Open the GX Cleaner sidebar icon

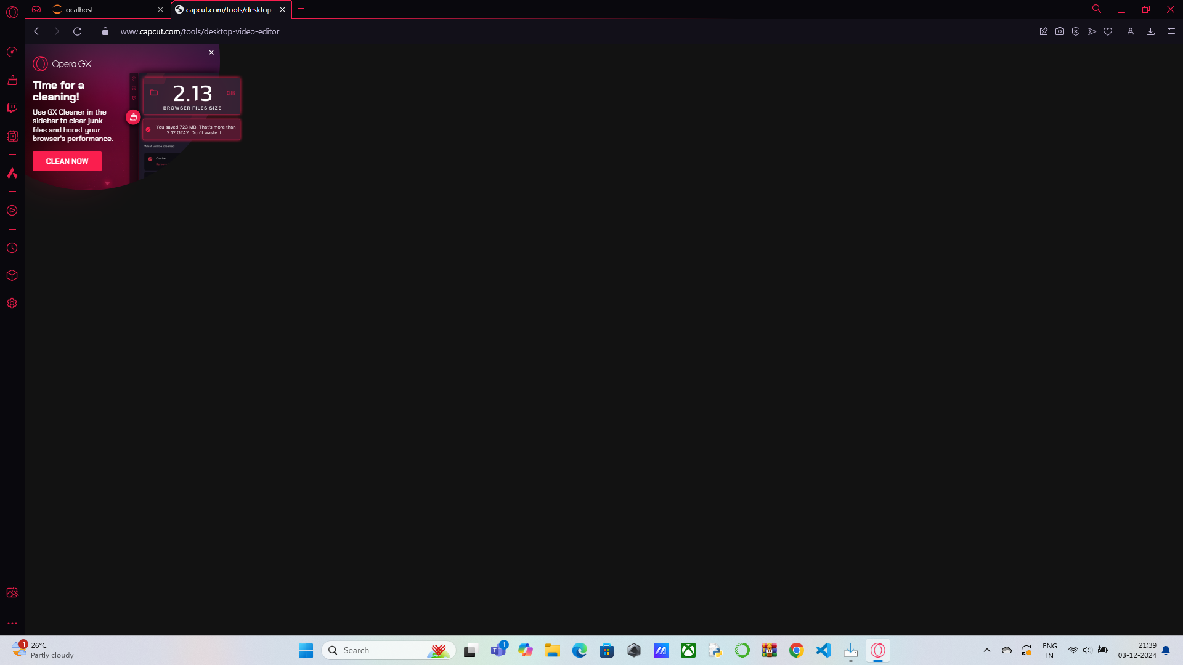(x=12, y=80)
